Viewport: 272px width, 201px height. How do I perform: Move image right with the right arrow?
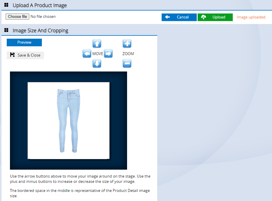pyautogui.click(x=108, y=53)
